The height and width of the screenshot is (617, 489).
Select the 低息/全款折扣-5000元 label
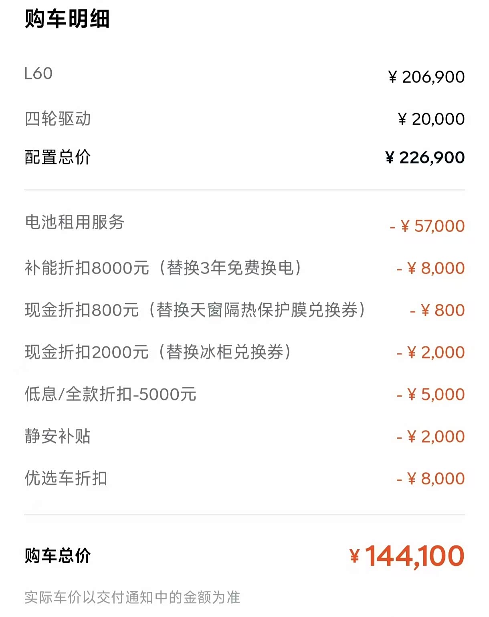110,394
